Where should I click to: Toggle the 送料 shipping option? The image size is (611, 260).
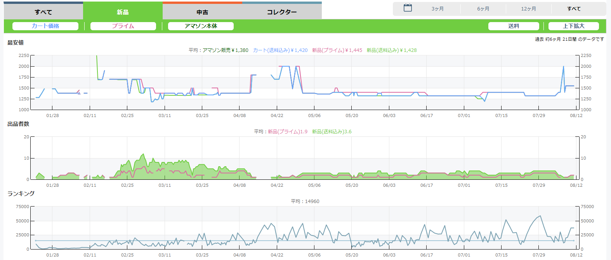(514, 26)
